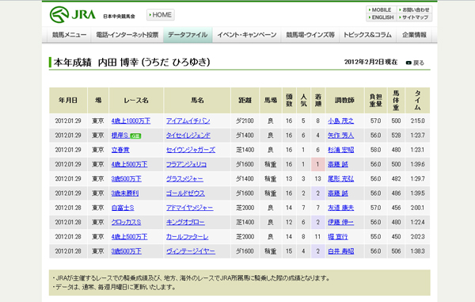The height and width of the screenshot is (302, 475).
Task: Open the 3歳500万下 race on 2012.01.28
Action: tap(127, 251)
